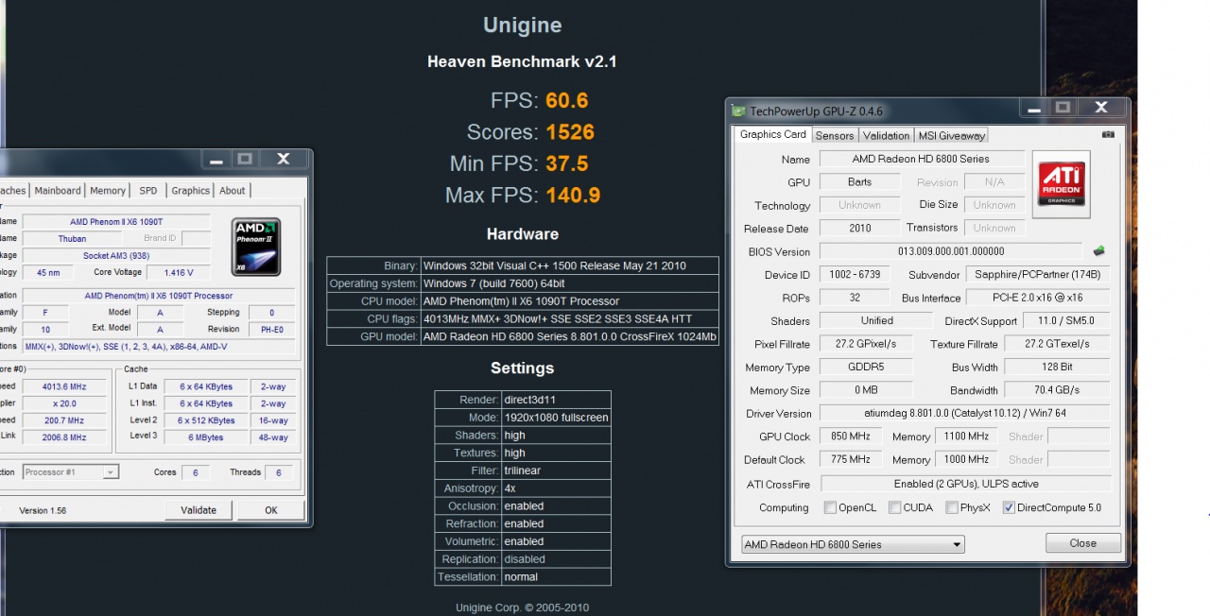The width and height of the screenshot is (1210, 616).
Task: Select the SPD tab in CPU-Z
Action: 148,190
